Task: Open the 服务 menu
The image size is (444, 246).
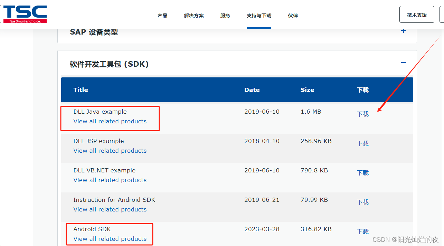Action: [x=225, y=15]
